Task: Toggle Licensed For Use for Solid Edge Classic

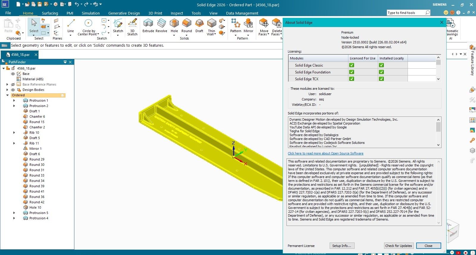Action: 352,65
